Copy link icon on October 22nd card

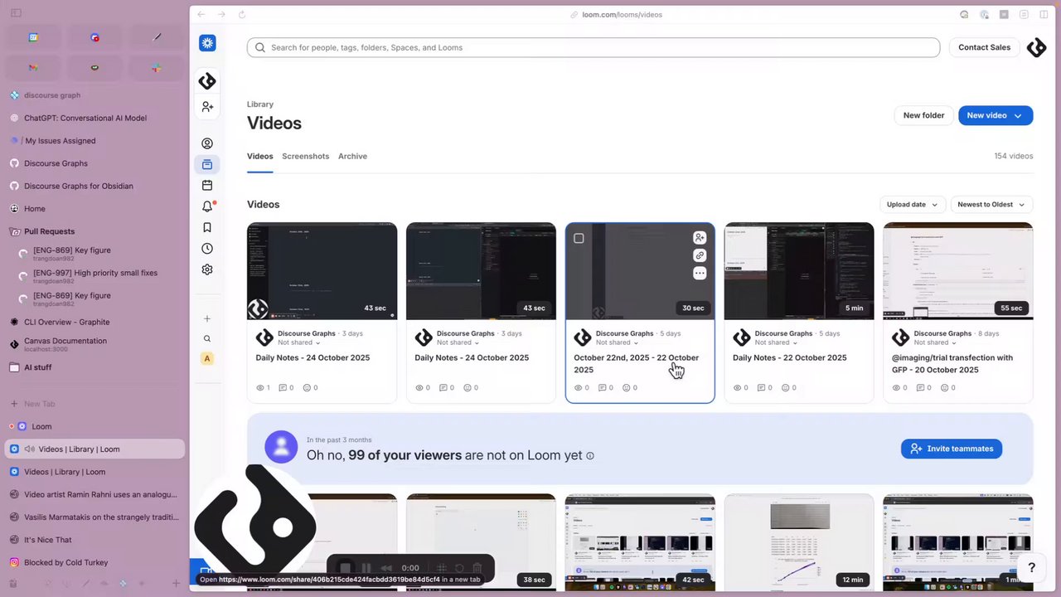[700, 255]
